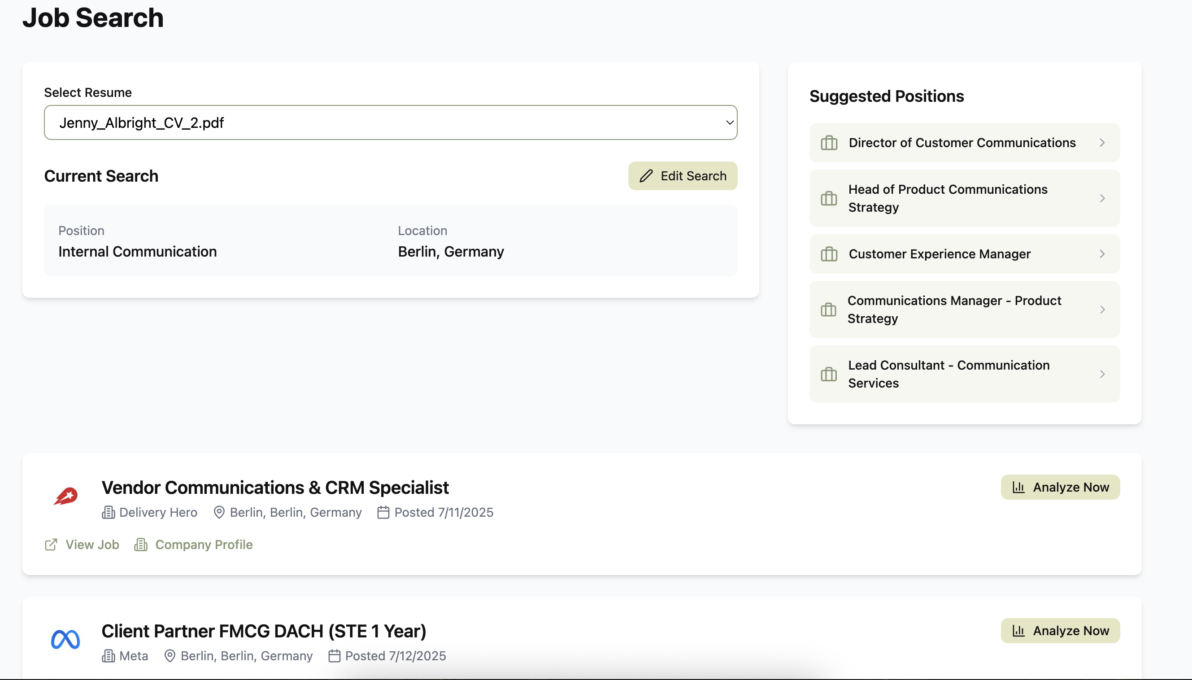This screenshot has width=1192, height=680.
Task: Open Company Profile for Delivery Hero
Action: [x=204, y=545]
